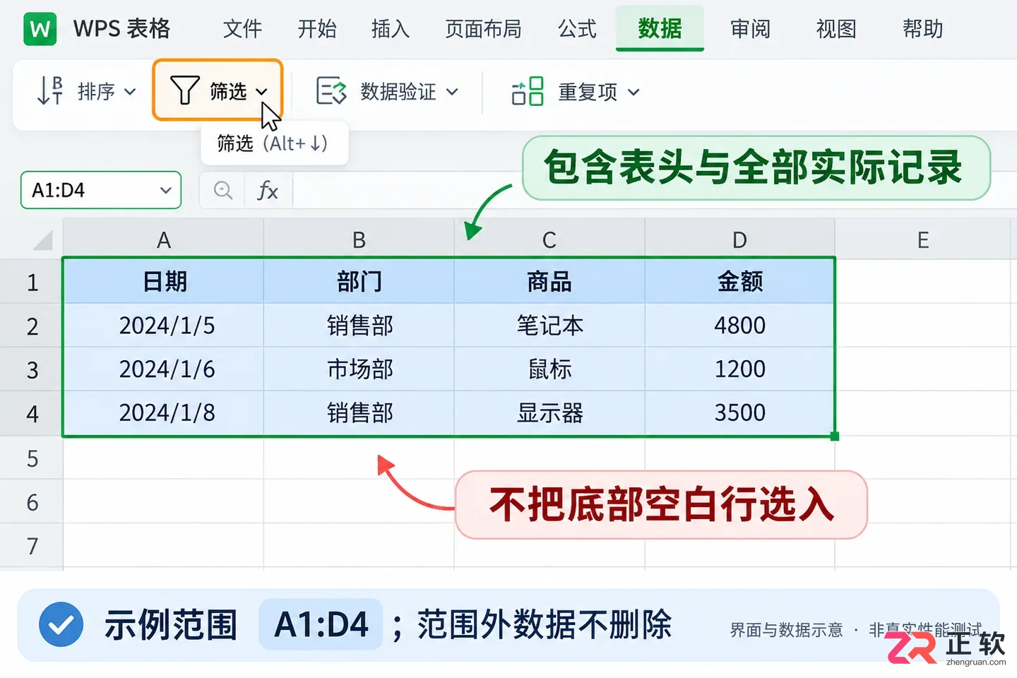The width and height of the screenshot is (1017, 678).
Task: Switch to the 页面布局 tab
Action: (484, 29)
